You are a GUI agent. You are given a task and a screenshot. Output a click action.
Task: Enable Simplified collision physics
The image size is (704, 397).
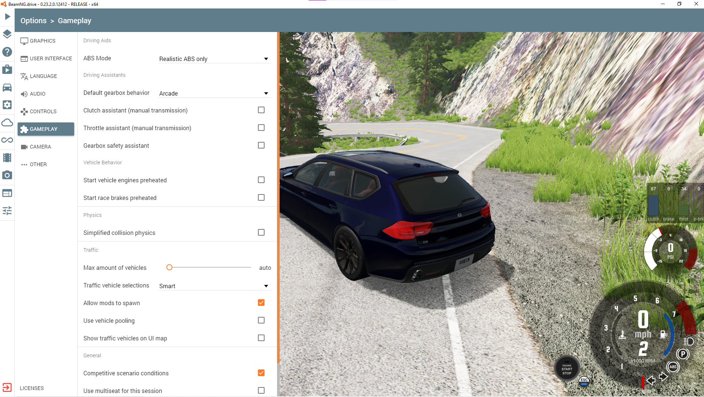(261, 232)
